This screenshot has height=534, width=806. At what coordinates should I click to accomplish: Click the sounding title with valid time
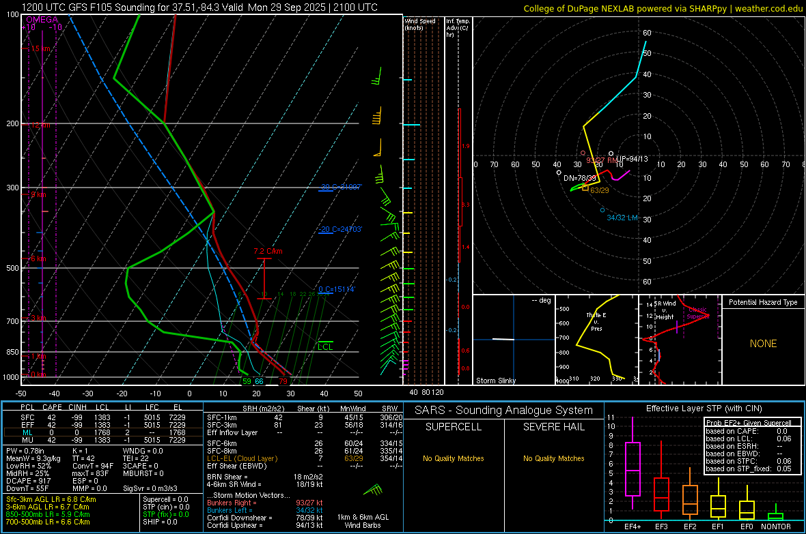(x=199, y=8)
